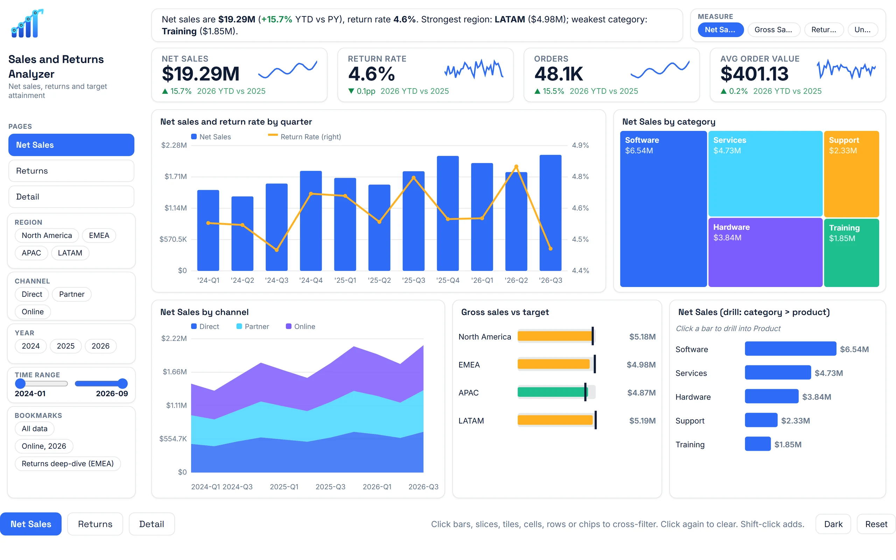The height and width of the screenshot is (560, 896).
Task: Click the Return Rate KPI sparkline
Action: (x=474, y=69)
